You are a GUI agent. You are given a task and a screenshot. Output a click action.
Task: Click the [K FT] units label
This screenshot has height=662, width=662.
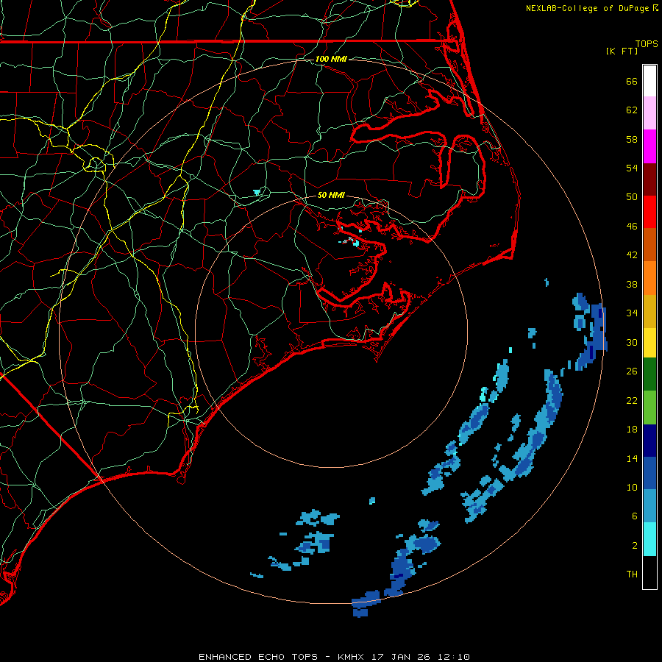pos(622,51)
